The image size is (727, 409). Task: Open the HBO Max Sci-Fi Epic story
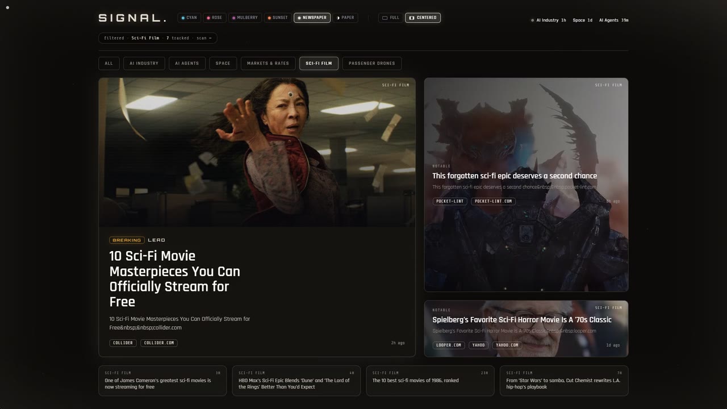[x=296, y=381]
